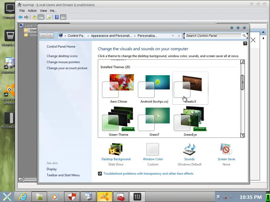Click the export list icon in lusrmgr toolbar
270x202 pixels.
(49, 17)
